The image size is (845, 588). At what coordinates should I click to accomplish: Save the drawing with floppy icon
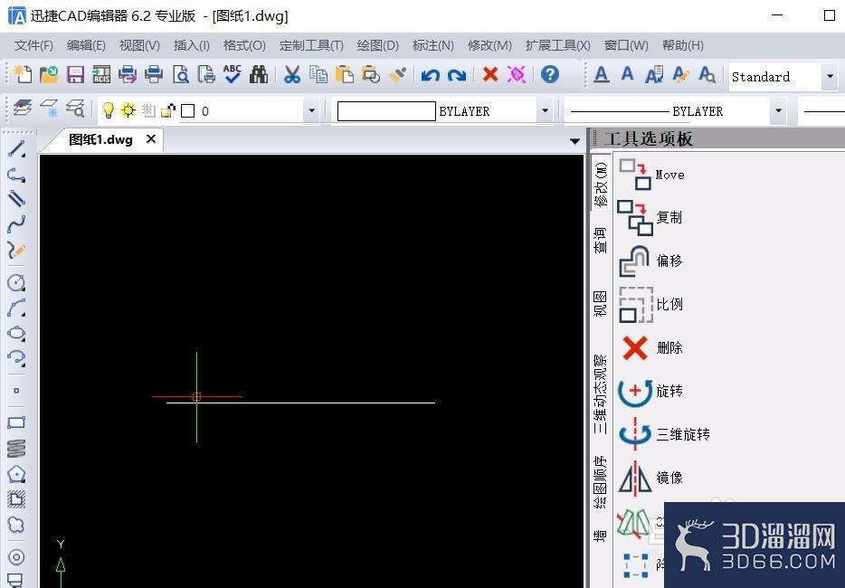[x=75, y=74]
